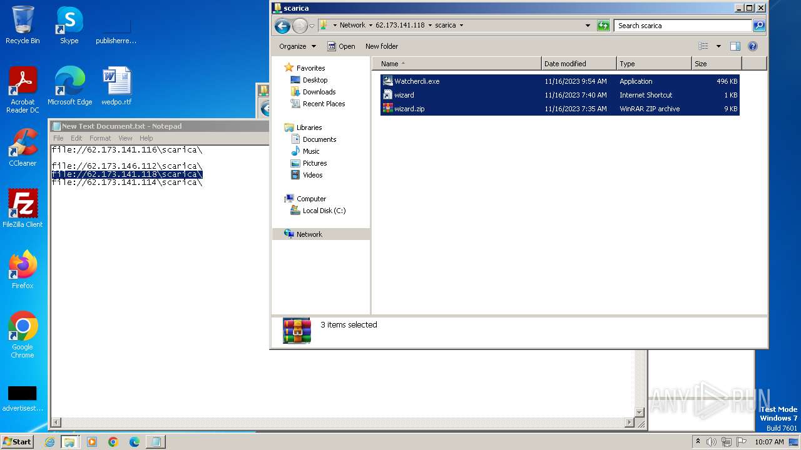Go forward in Explorer navigation
Screen dimensions: 801x450
click(x=300, y=26)
